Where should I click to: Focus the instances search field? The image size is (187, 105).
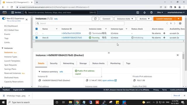(80, 23)
